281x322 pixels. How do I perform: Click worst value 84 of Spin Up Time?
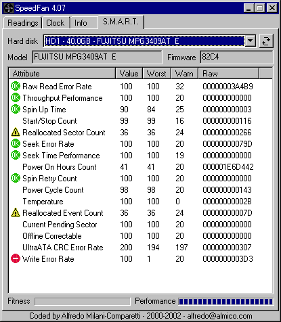point(151,110)
